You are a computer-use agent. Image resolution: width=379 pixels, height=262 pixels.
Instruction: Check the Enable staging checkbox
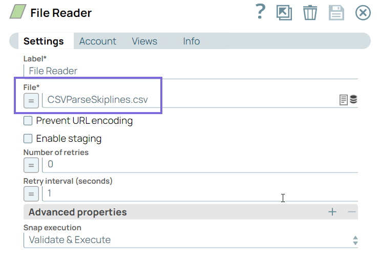28,139
